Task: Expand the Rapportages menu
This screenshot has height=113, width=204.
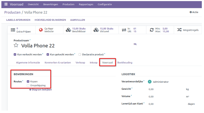Action: pos(86,4)
